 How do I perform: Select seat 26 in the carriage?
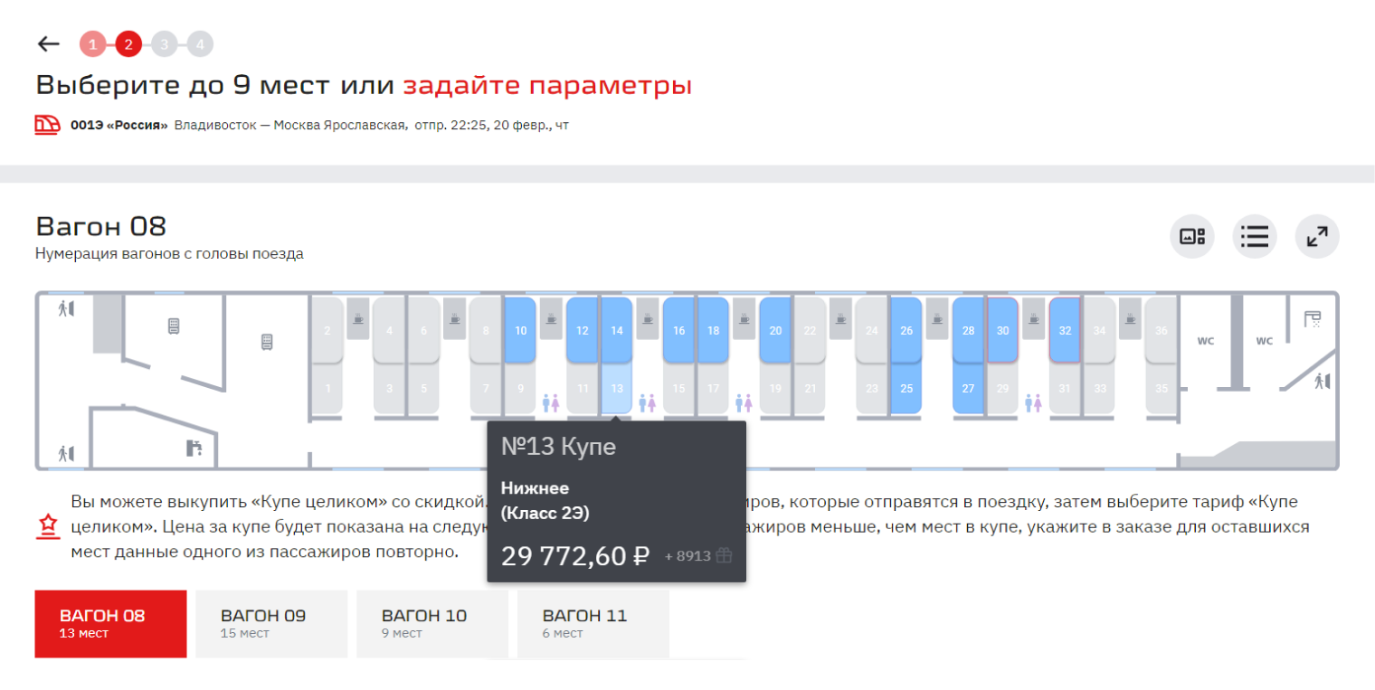coord(906,330)
